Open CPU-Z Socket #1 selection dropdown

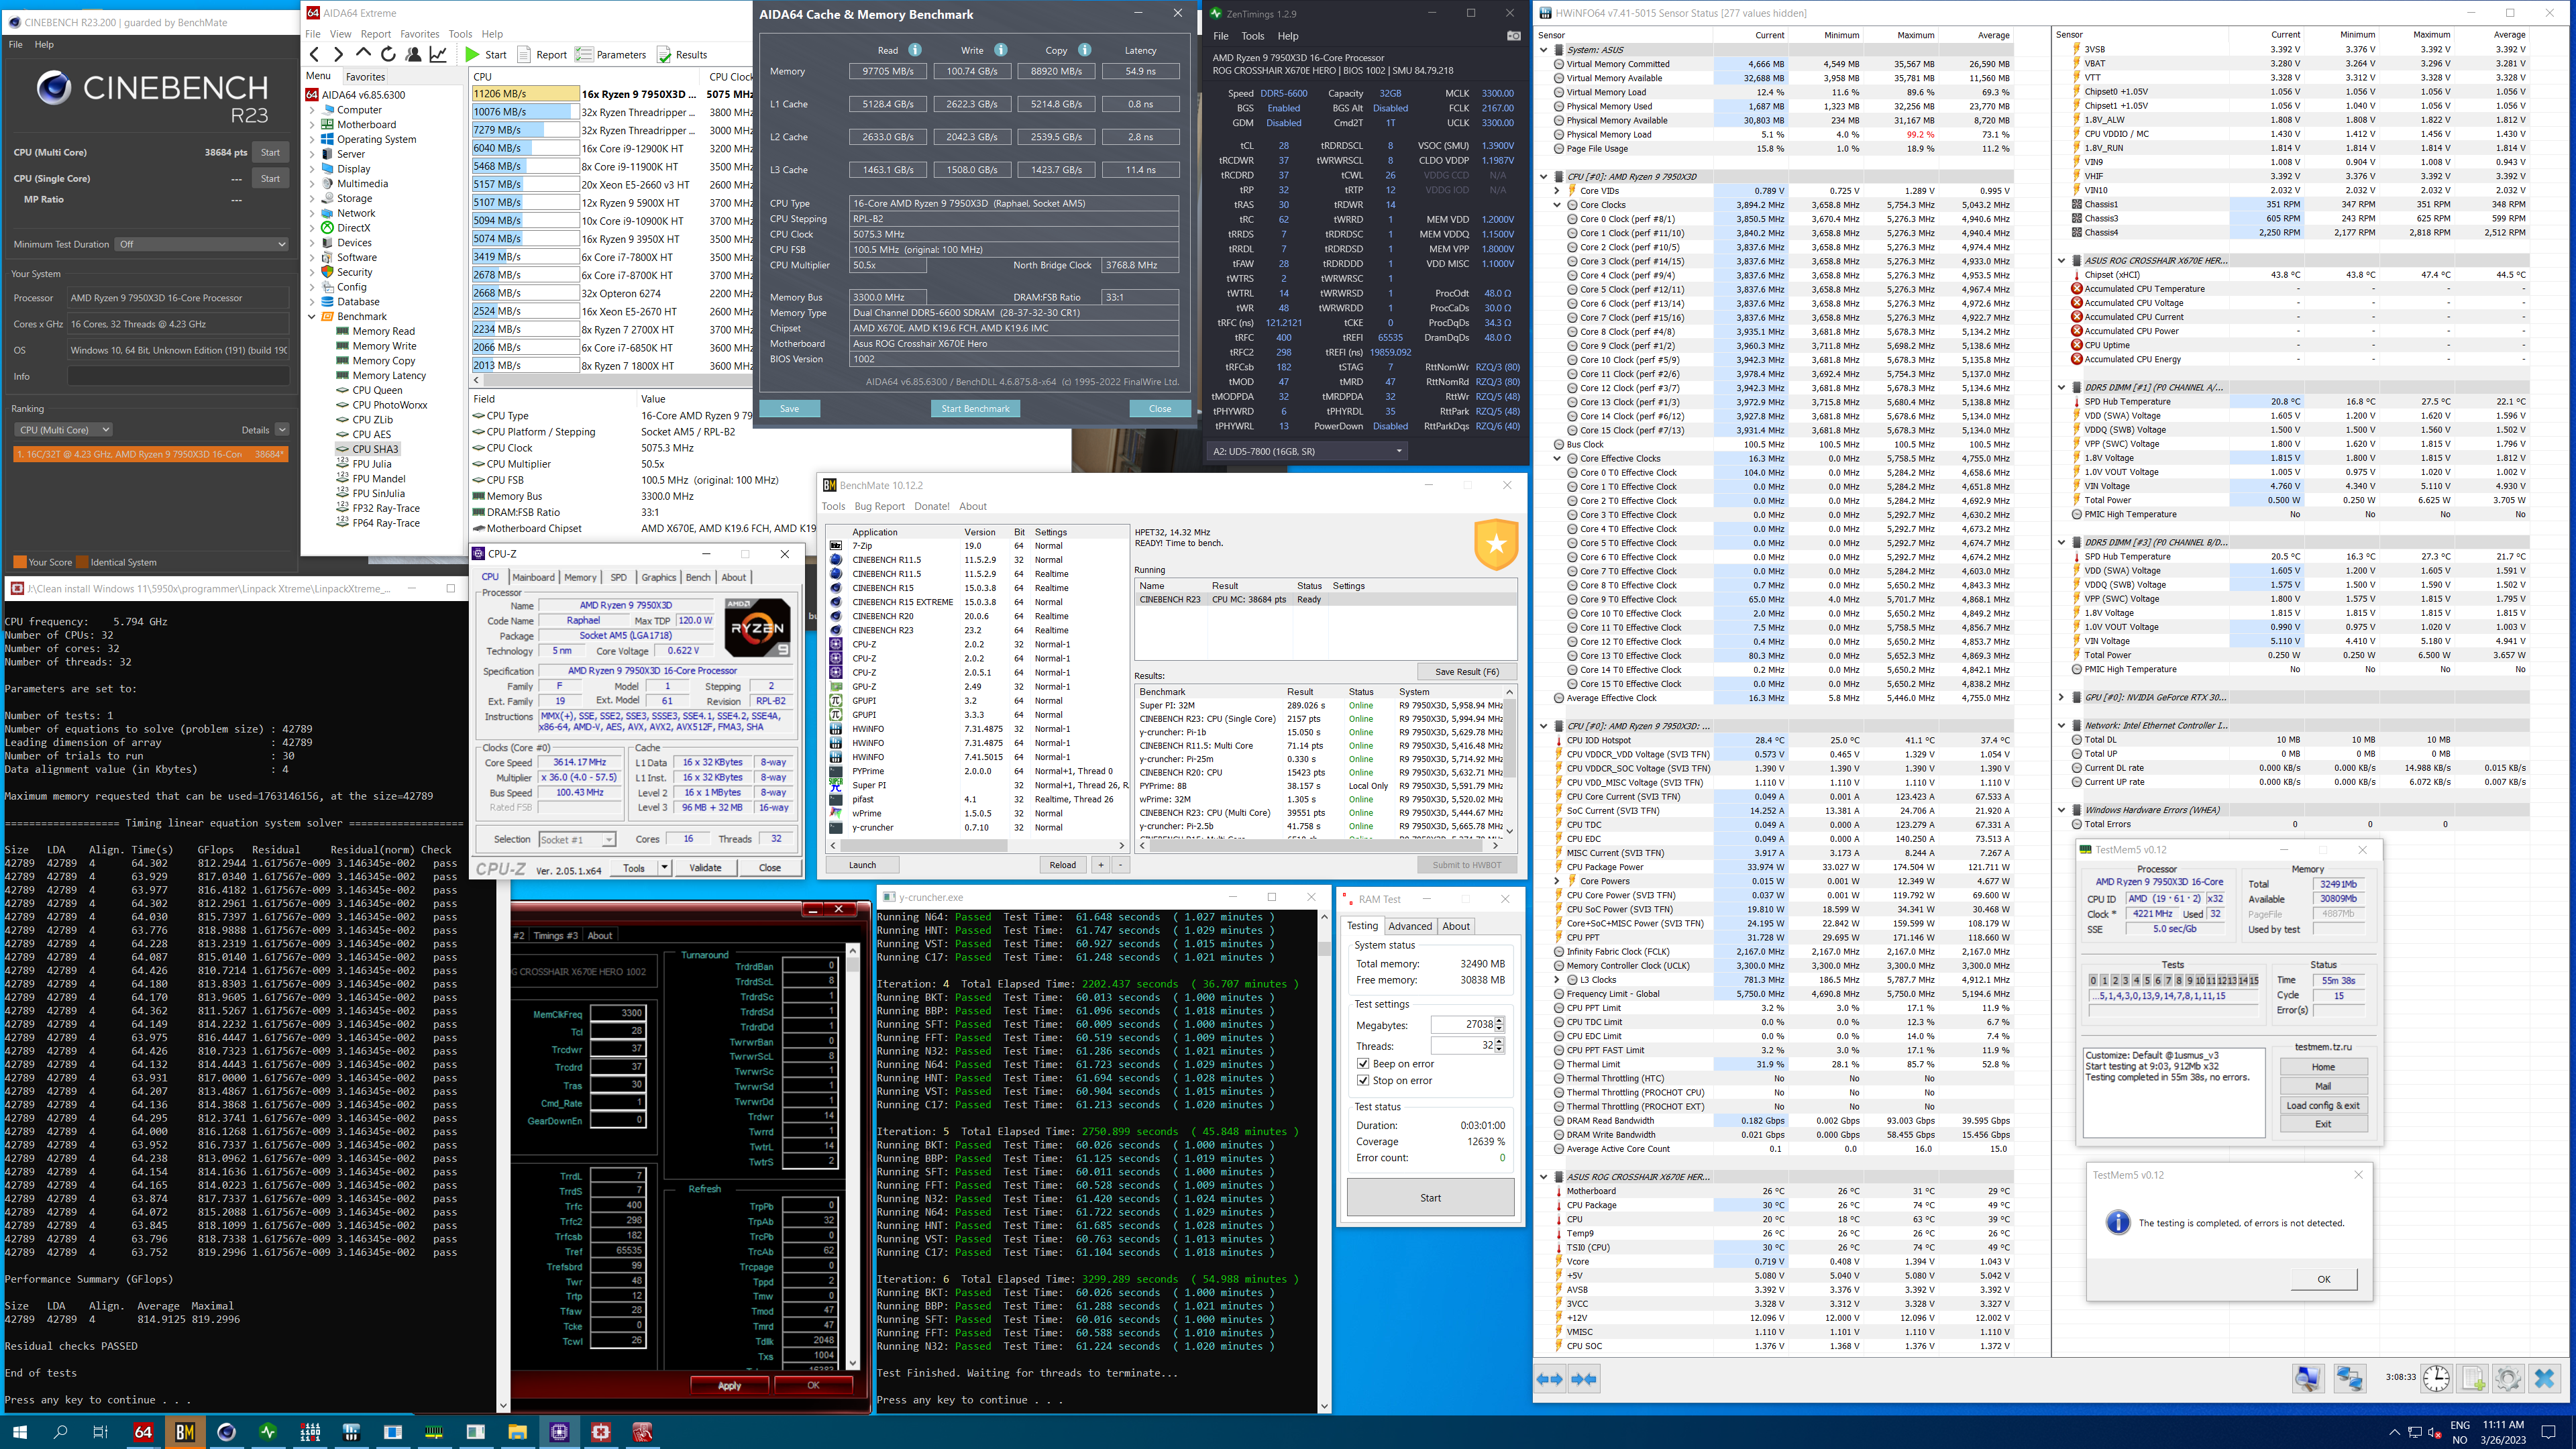point(577,839)
